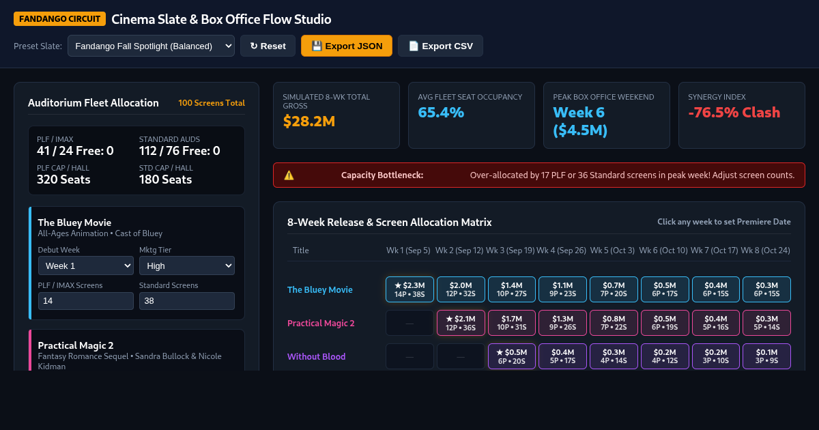Image resolution: width=819 pixels, height=430 pixels.
Task: Click the -76.5% Clash synergy value
Action: tap(734, 113)
